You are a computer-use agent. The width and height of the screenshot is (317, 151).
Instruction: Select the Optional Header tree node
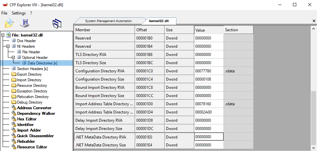pyautogui.click(x=35, y=58)
